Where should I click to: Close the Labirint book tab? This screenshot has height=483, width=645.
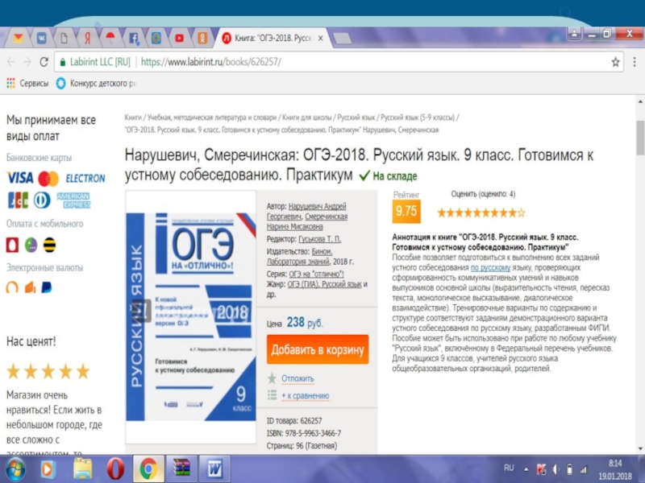[x=321, y=38]
